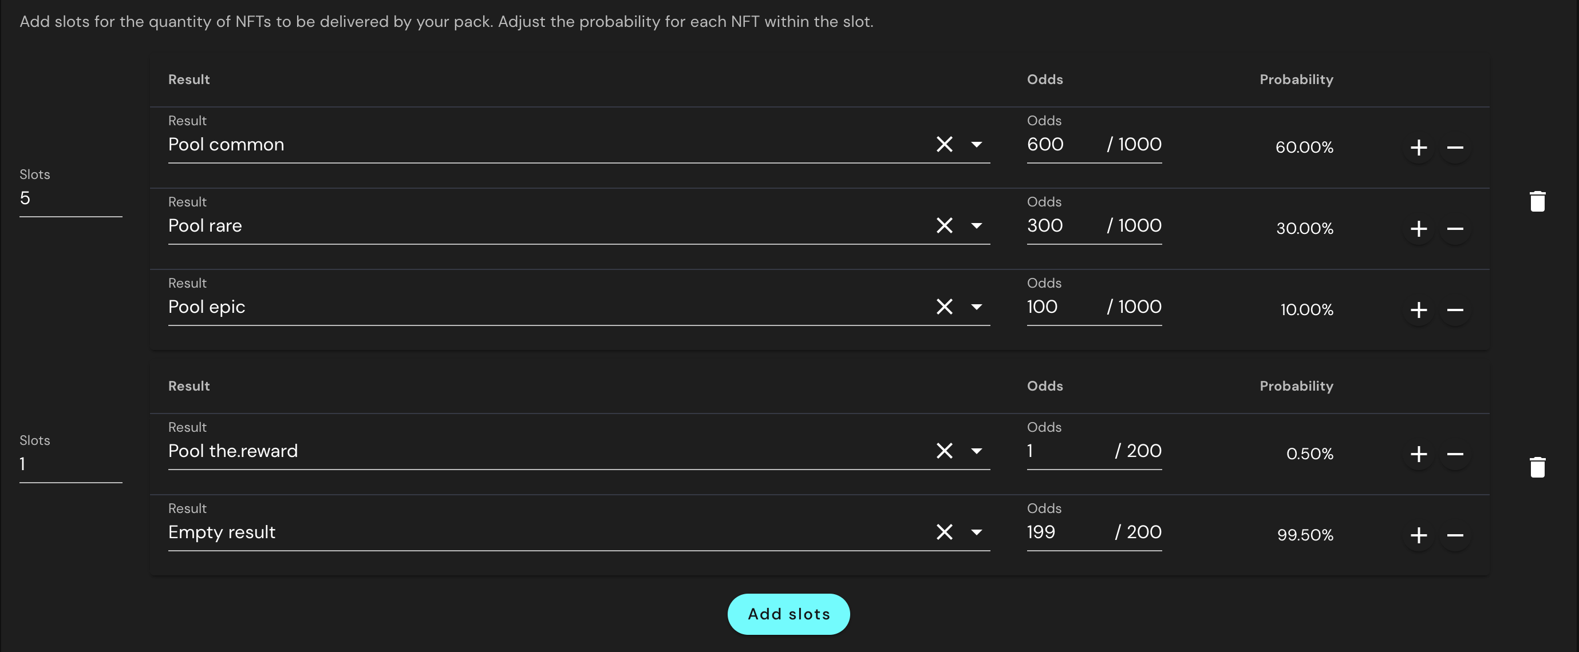Clear the Empty result selection
1579x652 pixels.
[944, 532]
